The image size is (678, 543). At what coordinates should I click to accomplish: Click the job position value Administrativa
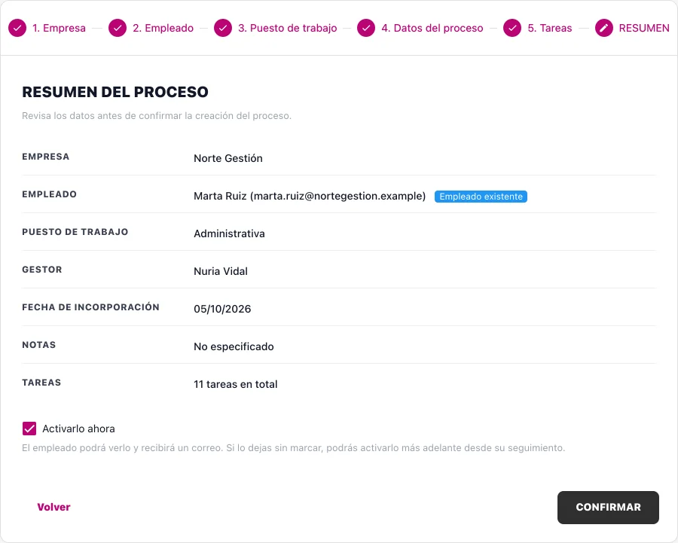click(229, 233)
